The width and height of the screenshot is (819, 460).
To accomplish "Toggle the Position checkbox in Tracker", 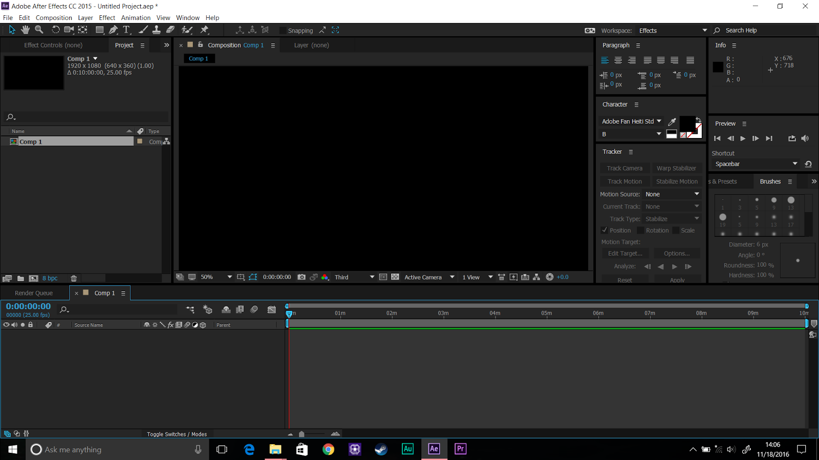I will pos(605,231).
